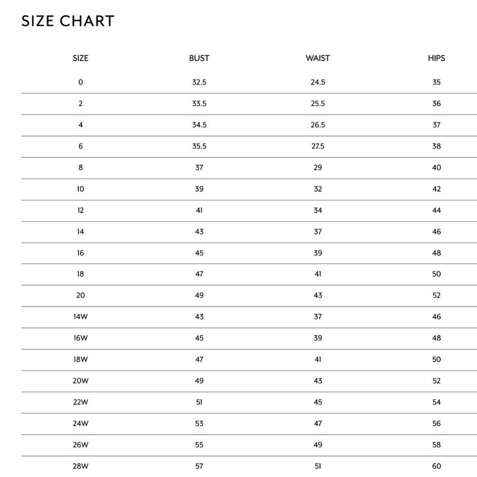The height and width of the screenshot is (477, 477).
Task: Click waist value 32 in size 10 row
Action: pos(318,189)
